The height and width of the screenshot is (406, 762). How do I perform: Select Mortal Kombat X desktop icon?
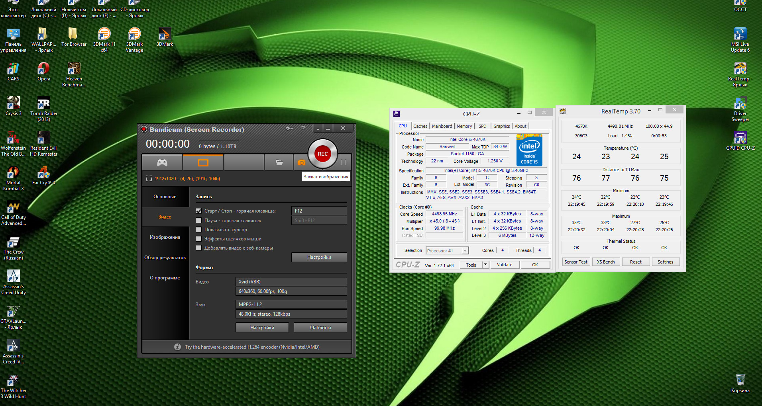[x=14, y=178]
